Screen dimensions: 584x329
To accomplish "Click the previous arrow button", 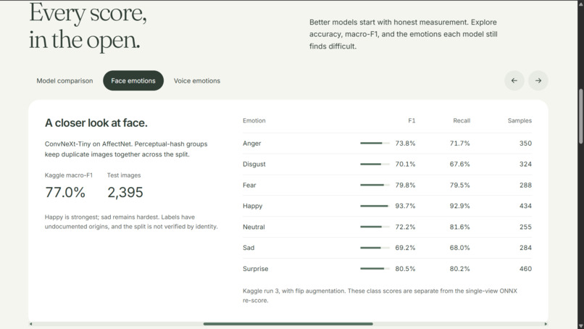I will 514,80.
